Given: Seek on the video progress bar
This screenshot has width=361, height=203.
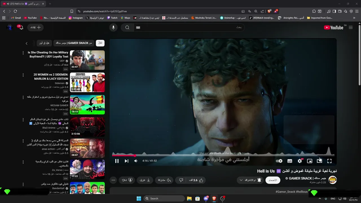Looking at the screenshot, I should tap(223, 155).
